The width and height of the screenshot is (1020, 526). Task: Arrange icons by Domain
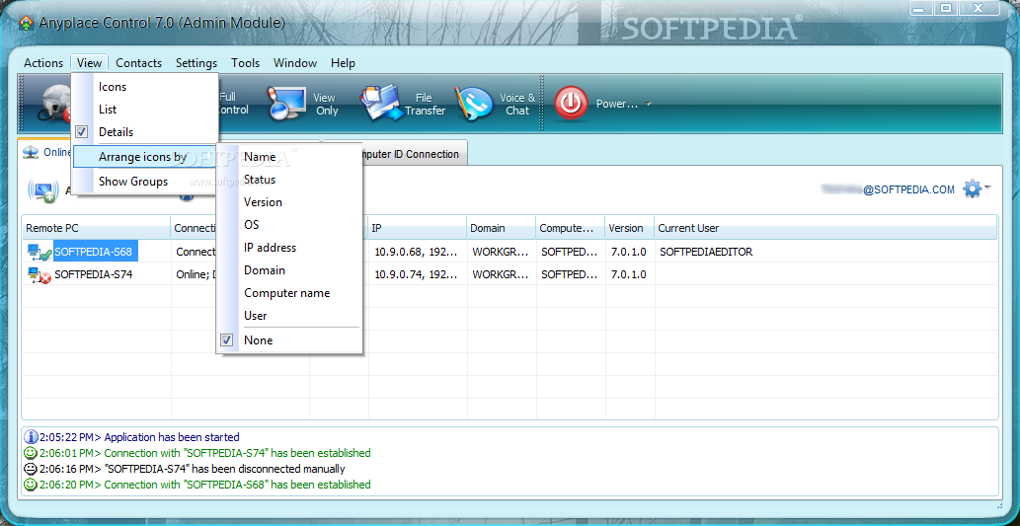click(289, 269)
